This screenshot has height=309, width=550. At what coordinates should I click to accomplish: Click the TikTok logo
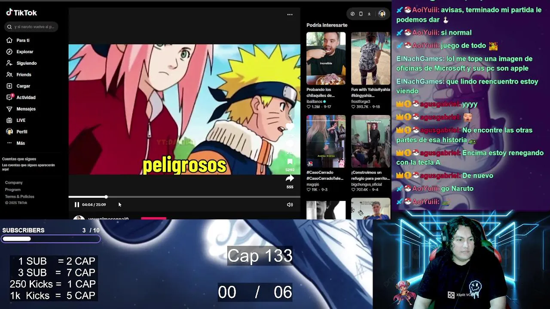coord(21,13)
